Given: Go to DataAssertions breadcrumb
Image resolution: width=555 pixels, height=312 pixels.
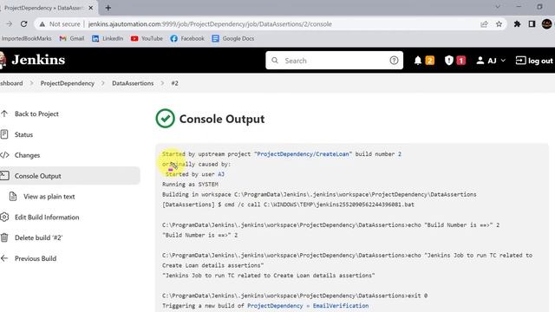Looking at the screenshot, I should point(133,83).
